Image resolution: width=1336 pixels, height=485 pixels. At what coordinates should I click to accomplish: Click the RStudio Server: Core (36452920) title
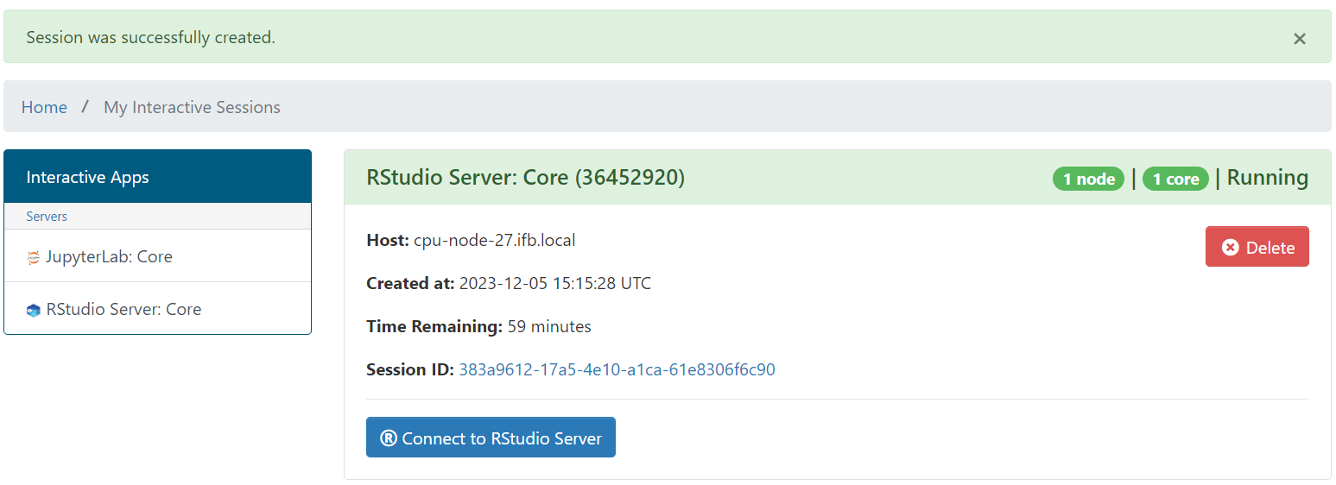525,177
